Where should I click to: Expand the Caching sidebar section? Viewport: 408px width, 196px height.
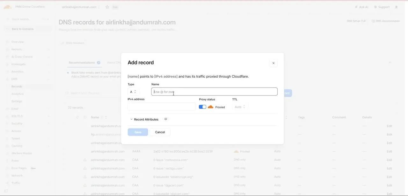coord(28,146)
